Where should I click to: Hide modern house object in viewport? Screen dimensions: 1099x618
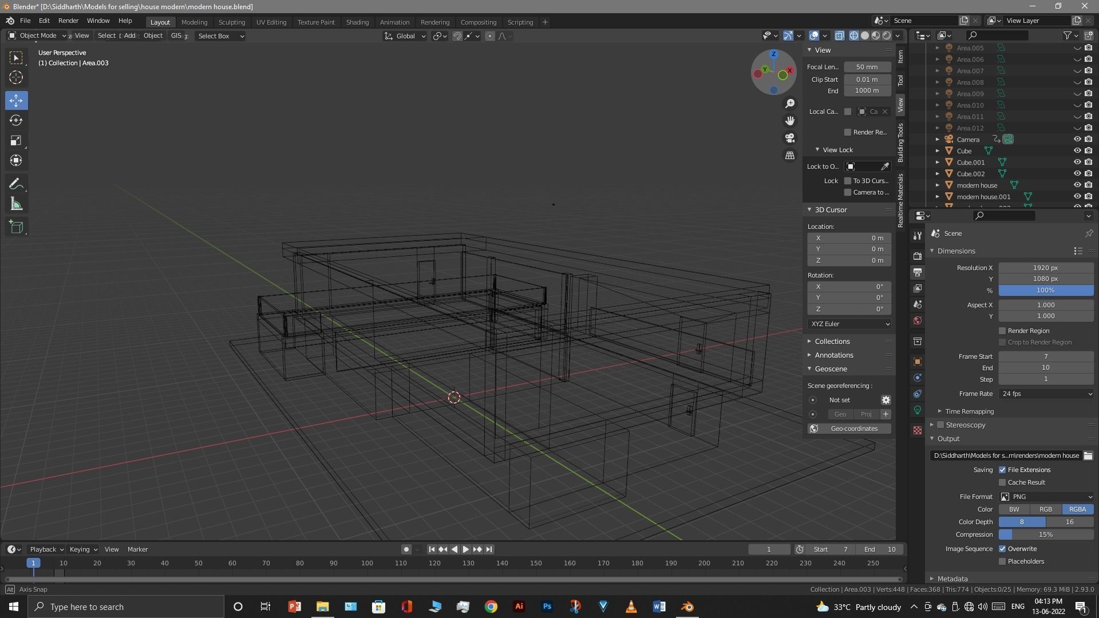click(1077, 185)
